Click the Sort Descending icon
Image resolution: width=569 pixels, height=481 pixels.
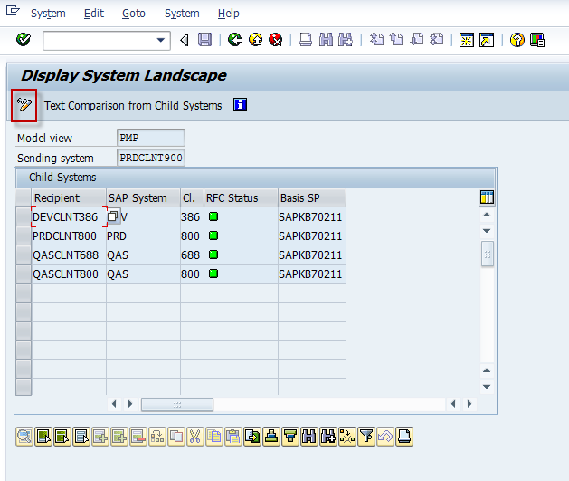pos(290,437)
